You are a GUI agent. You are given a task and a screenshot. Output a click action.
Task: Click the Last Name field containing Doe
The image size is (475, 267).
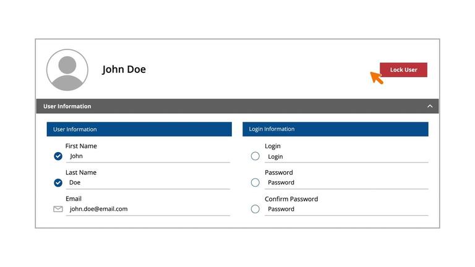[148, 183]
